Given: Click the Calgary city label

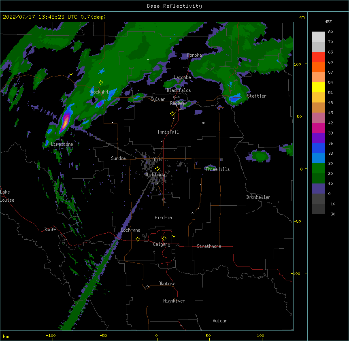Looking at the screenshot, I should click(x=162, y=244).
